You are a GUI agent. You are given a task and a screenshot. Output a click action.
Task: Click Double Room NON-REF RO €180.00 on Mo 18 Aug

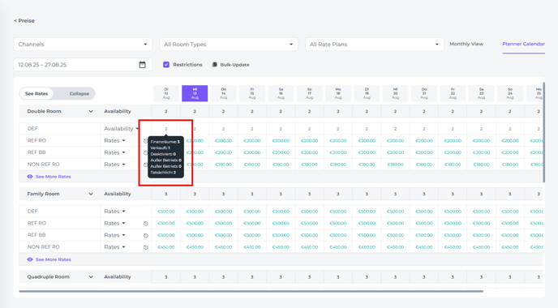tap(338, 165)
